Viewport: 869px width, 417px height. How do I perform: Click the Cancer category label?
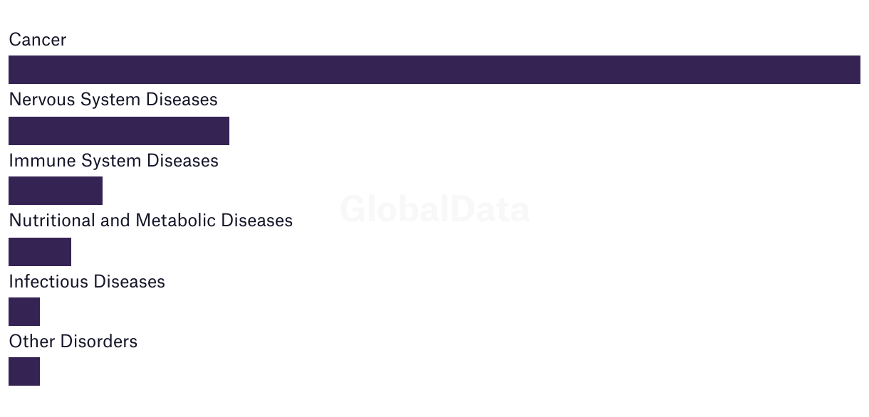(x=38, y=40)
